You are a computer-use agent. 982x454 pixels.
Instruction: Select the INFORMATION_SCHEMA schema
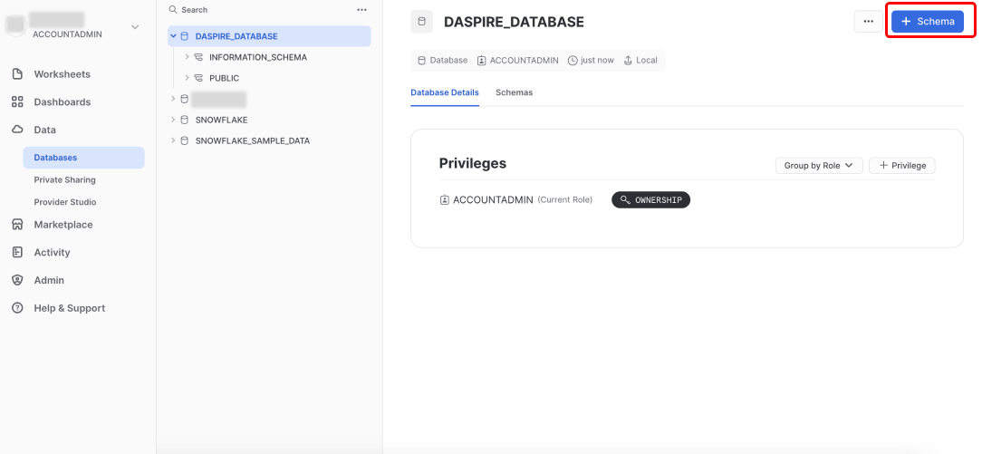coord(258,57)
